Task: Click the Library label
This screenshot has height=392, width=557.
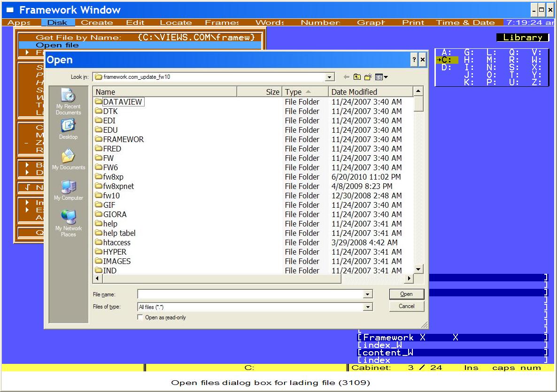Action: pos(523,37)
